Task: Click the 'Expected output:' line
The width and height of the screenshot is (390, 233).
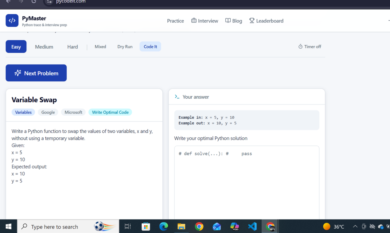Action: (29, 167)
